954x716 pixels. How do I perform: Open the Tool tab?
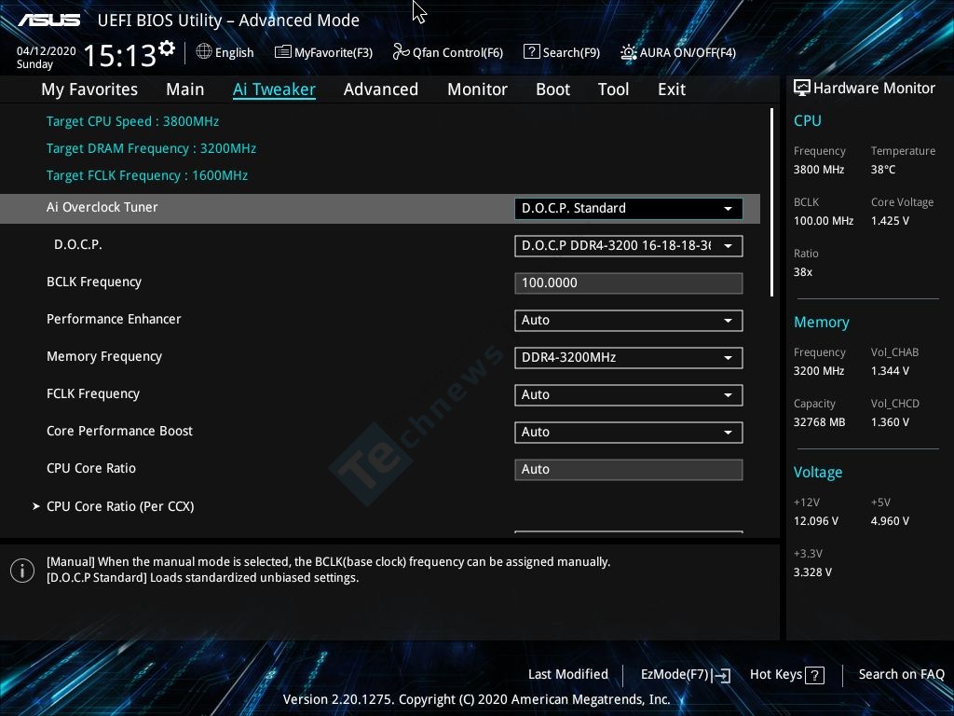tap(613, 89)
